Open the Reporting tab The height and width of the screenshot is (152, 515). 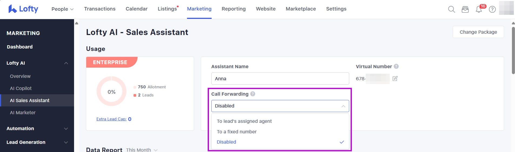(234, 9)
